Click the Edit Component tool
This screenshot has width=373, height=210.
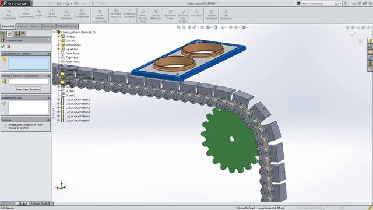(x=9, y=15)
